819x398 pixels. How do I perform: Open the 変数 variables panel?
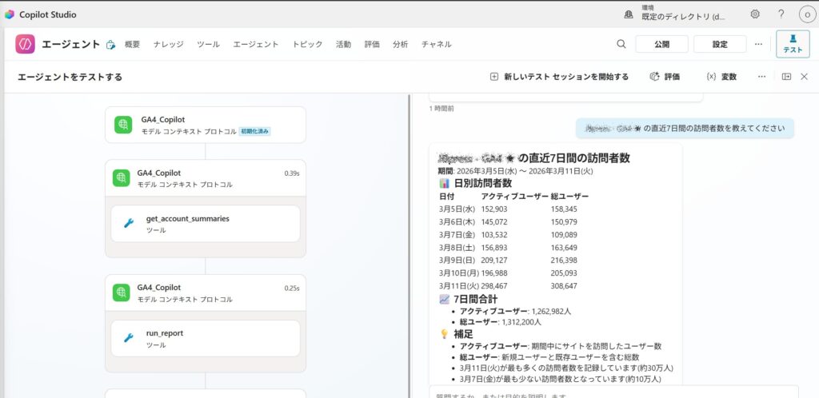coord(721,77)
